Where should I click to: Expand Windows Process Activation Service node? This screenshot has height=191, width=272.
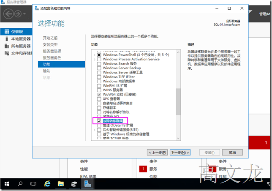(94, 59)
